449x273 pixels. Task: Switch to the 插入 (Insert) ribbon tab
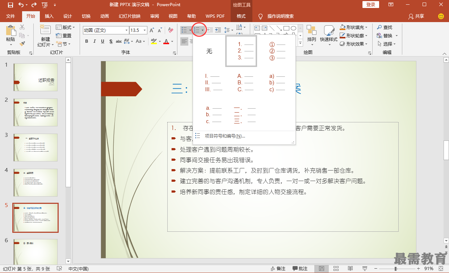point(49,16)
